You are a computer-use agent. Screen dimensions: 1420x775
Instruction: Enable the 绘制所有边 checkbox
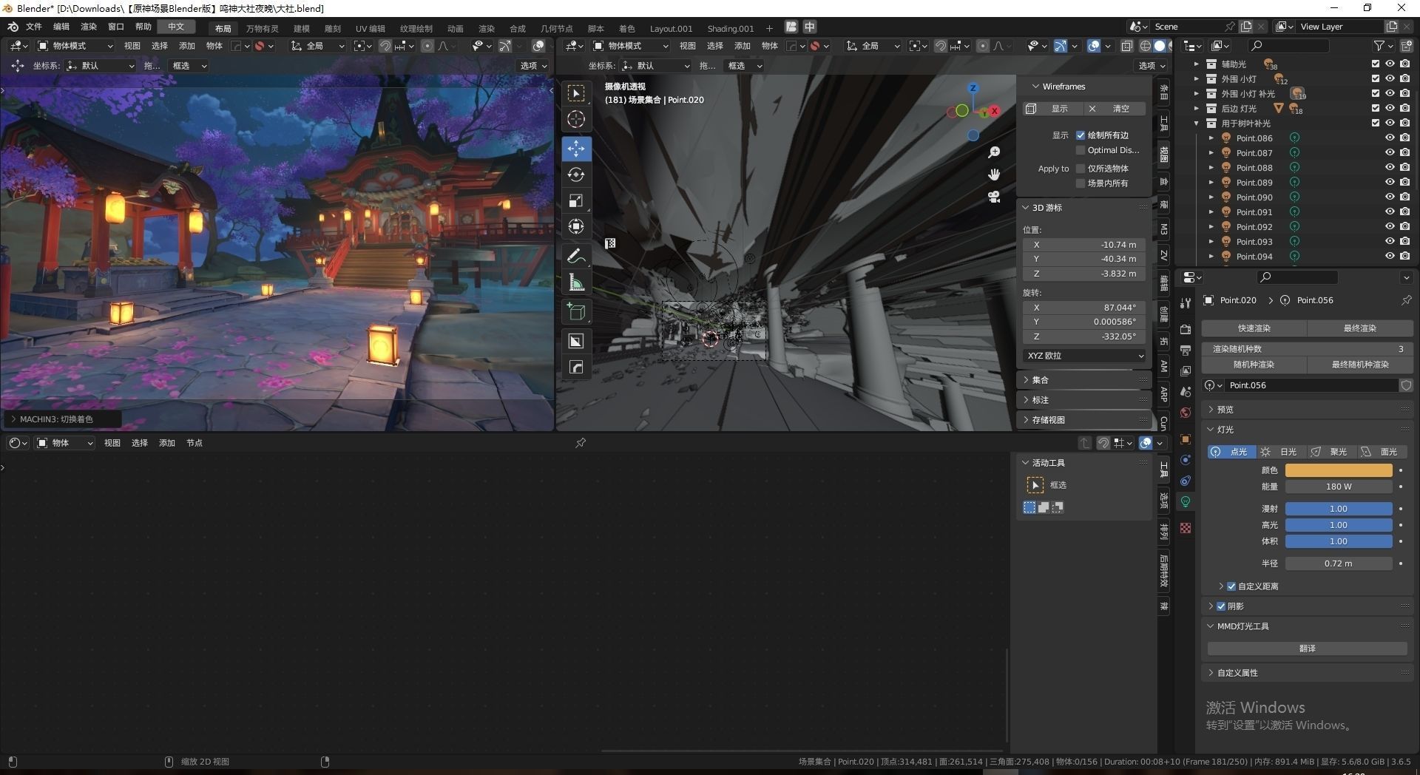pos(1081,135)
